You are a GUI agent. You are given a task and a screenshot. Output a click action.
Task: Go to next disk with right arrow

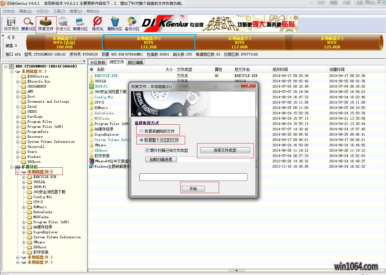click(13, 37)
